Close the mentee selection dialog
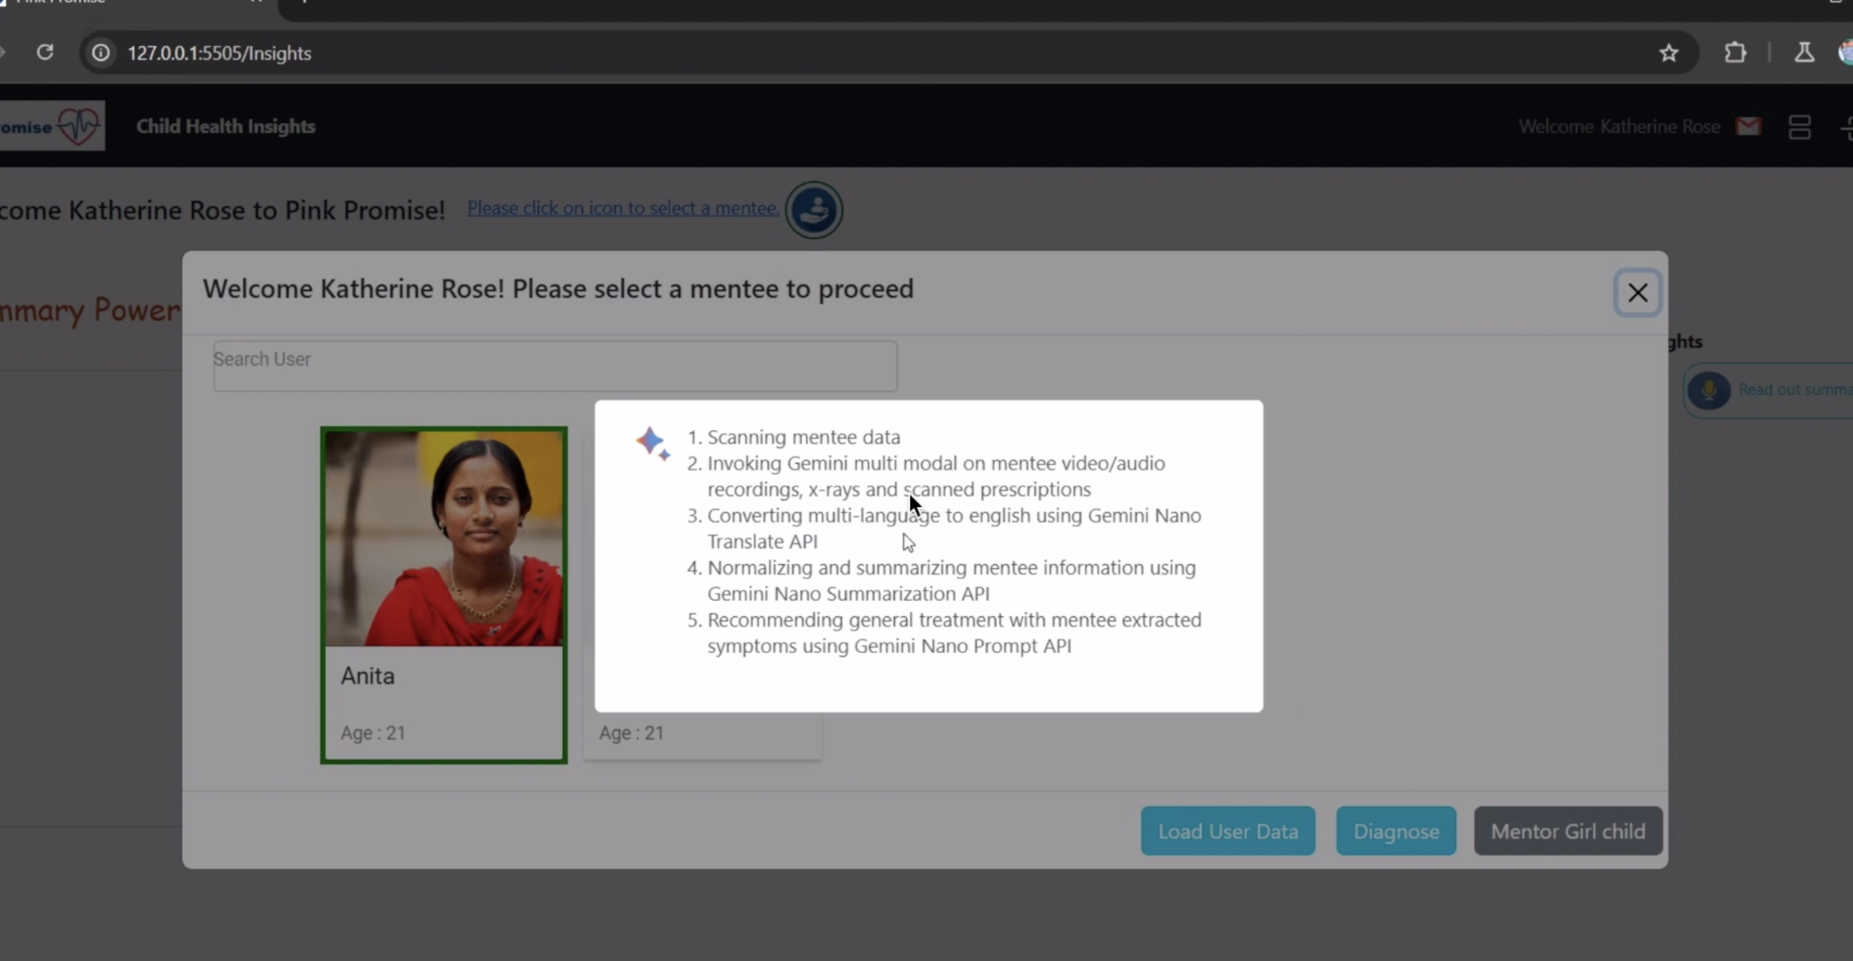 click(1637, 293)
